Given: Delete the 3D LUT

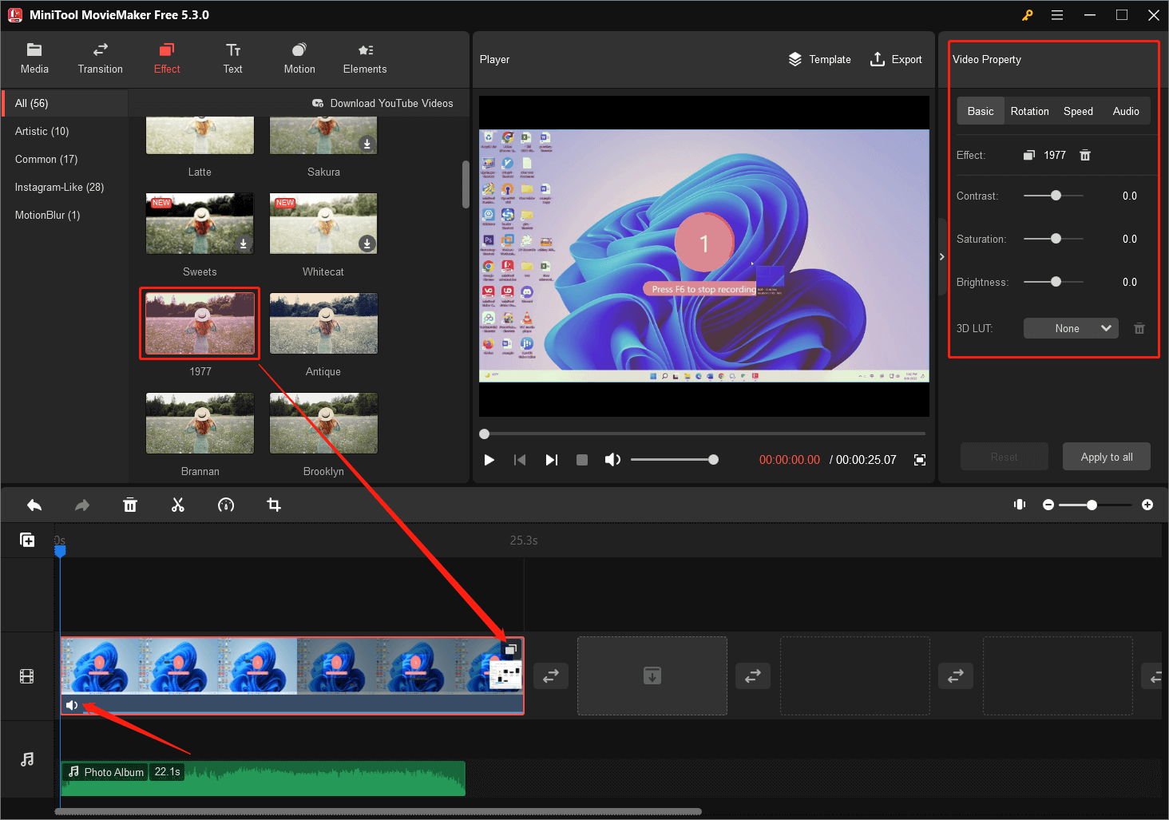Looking at the screenshot, I should (1139, 328).
